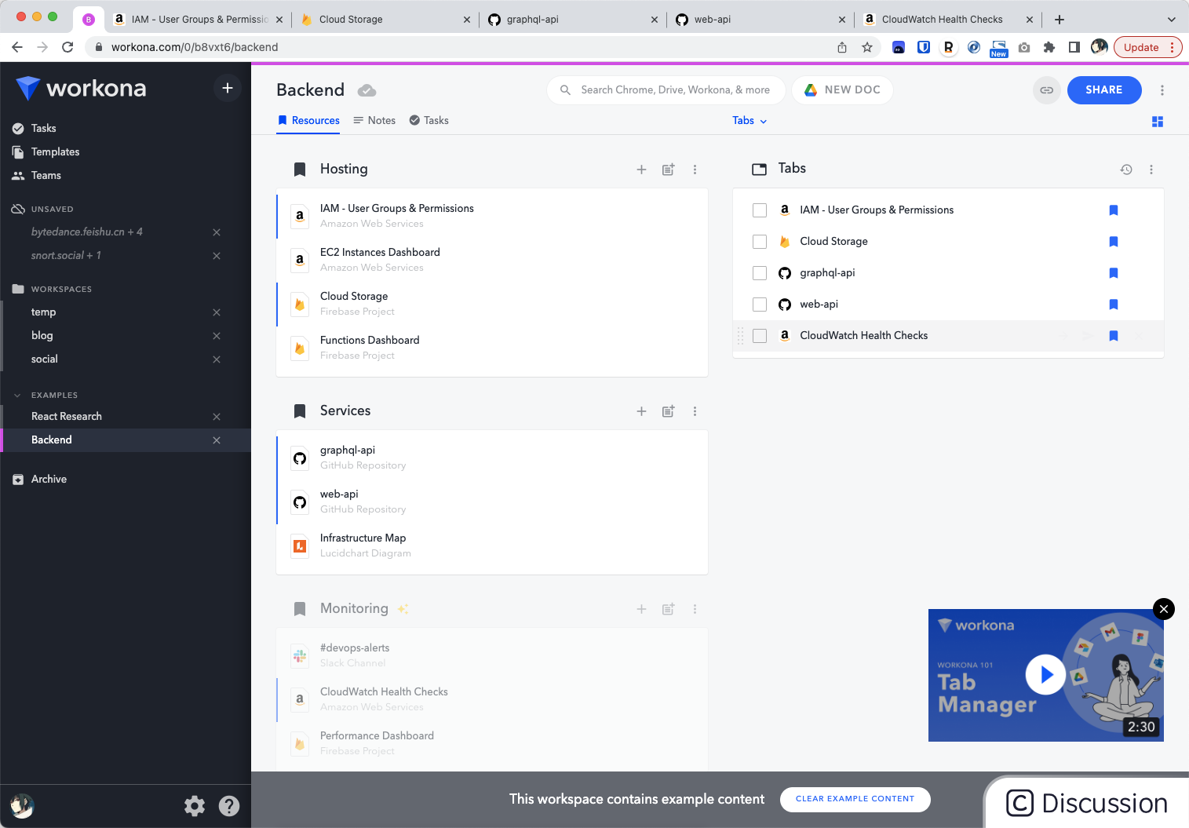Viewport: 1189px width, 828px height.
Task: Switch layout with the grid view icon
Action: pyautogui.click(x=1158, y=122)
